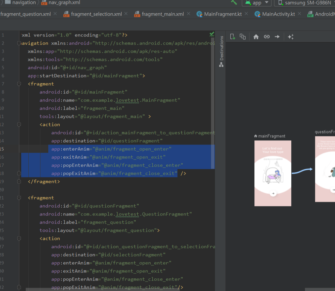Click com.example.lovetest.QuestionFragment name value
This screenshot has height=291, width=335.
[x=135, y=214]
